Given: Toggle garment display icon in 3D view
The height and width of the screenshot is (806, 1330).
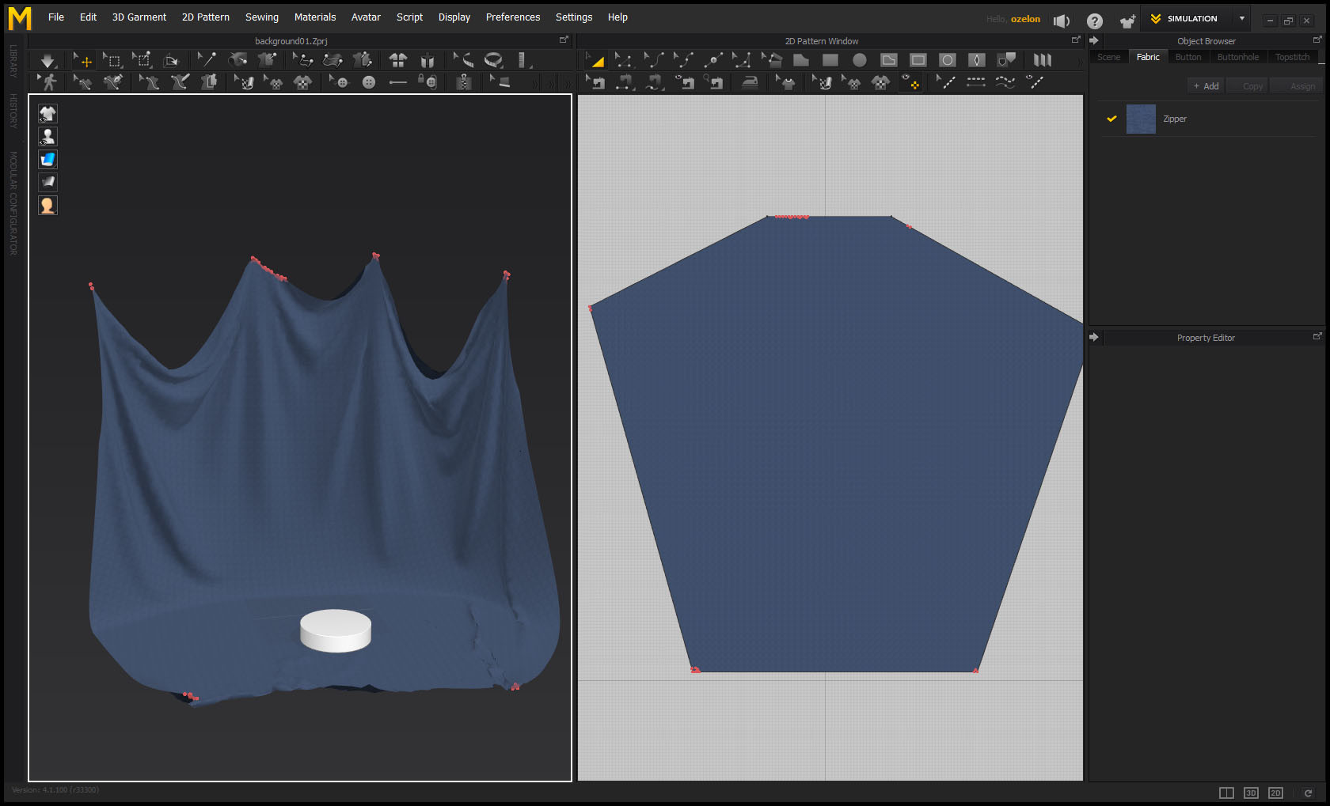Looking at the screenshot, I should pyautogui.click(x=47, y=114).
